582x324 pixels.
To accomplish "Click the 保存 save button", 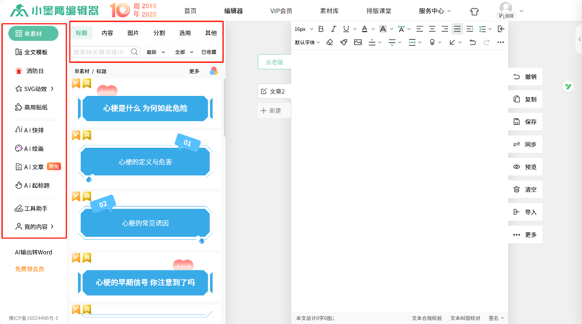I will coord(525,122).
